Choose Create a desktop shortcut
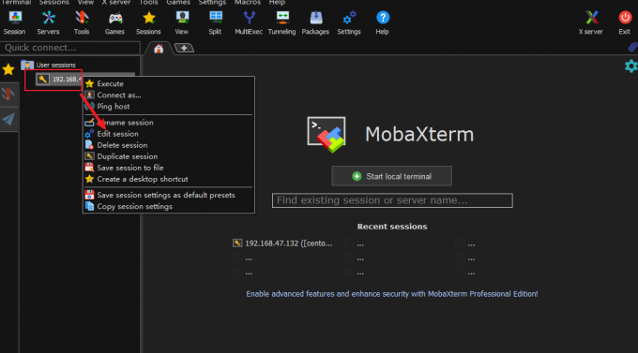Viewport: 638px width, 353px height. click(x=169, y=179)
